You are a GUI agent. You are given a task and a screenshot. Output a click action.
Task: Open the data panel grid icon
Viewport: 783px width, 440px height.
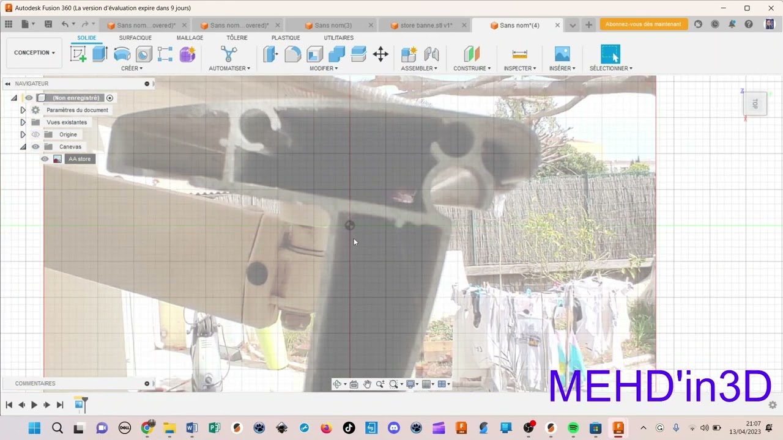click(x=9, y=24)
